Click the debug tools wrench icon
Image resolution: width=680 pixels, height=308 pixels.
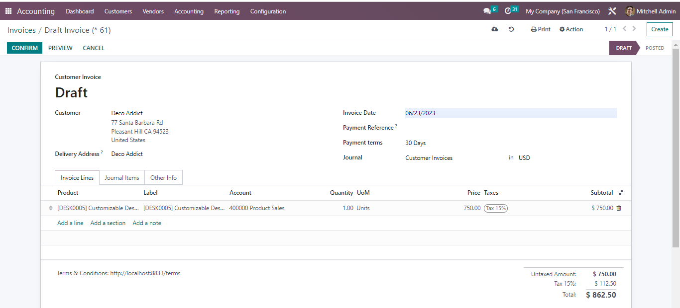click(612, 11)
